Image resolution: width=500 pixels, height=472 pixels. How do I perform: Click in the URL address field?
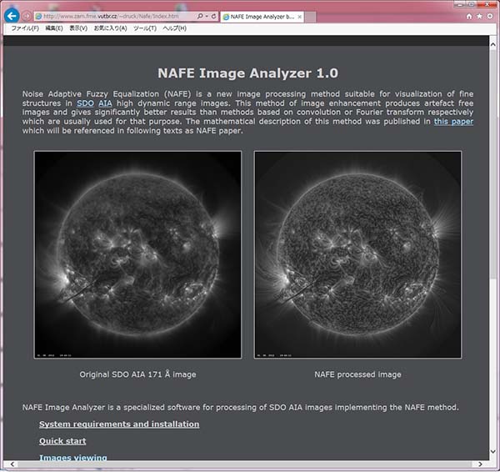point(117,16)
